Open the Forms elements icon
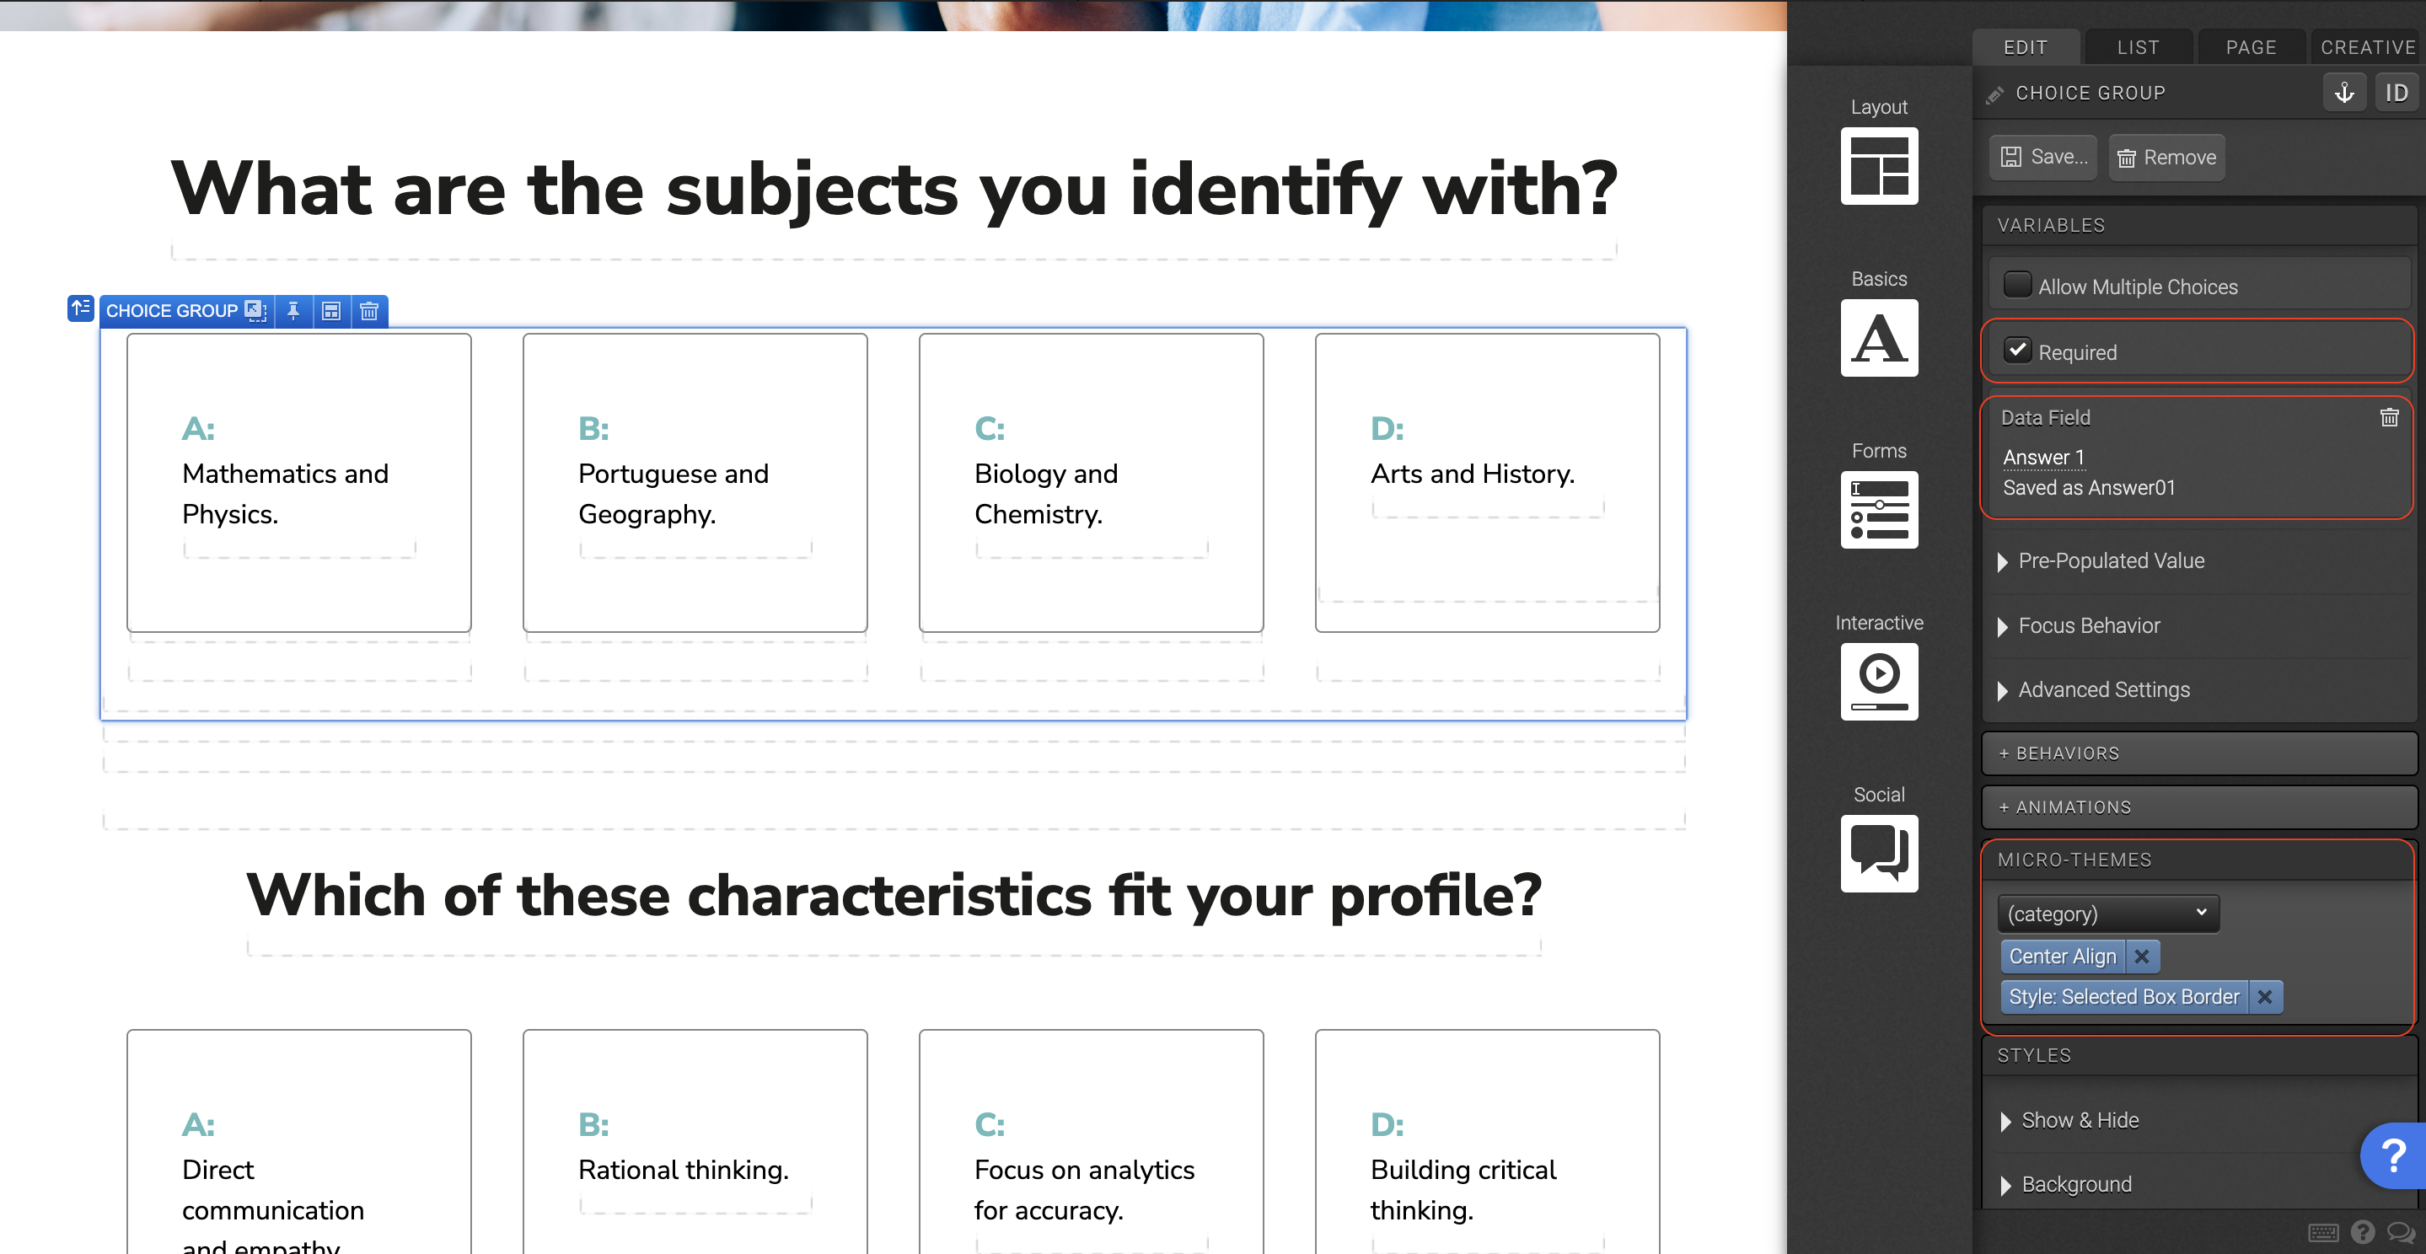The width and height of the screenshot is (2426, 1254). click(1879, 509)
